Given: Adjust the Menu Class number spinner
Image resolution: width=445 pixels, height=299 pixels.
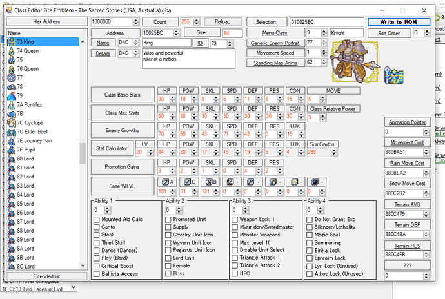Looking at the screenshot, I should tap(324, 33).
